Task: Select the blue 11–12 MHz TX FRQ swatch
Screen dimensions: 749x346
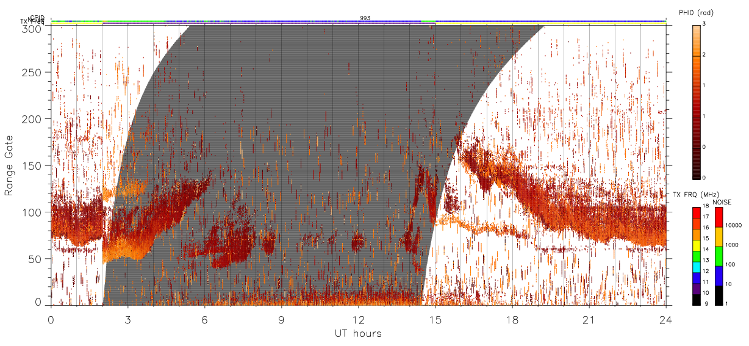Action: 697,278
